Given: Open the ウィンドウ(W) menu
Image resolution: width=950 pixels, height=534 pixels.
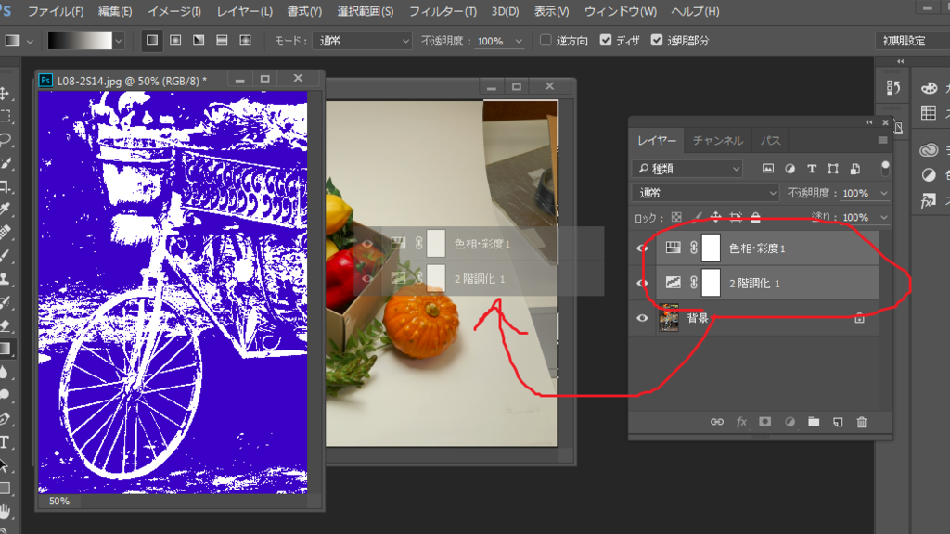Looking at the screenshot, I should 621,11.
